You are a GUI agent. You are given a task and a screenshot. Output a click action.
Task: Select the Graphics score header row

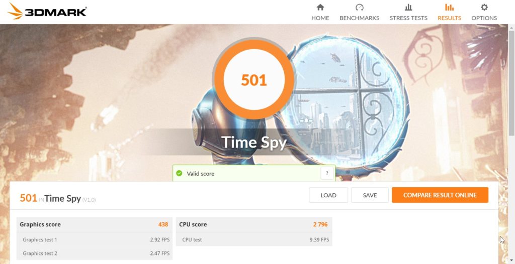[x=94, y=225]
